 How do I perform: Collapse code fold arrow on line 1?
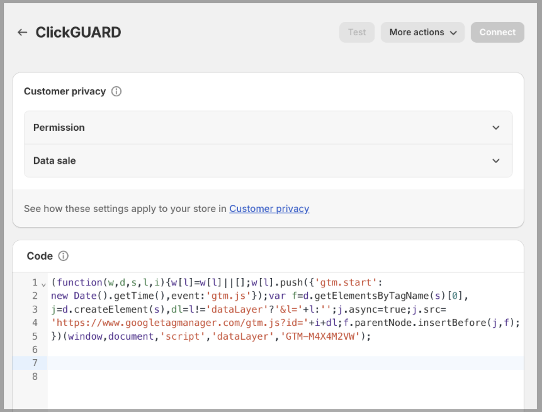coord(44,285)
